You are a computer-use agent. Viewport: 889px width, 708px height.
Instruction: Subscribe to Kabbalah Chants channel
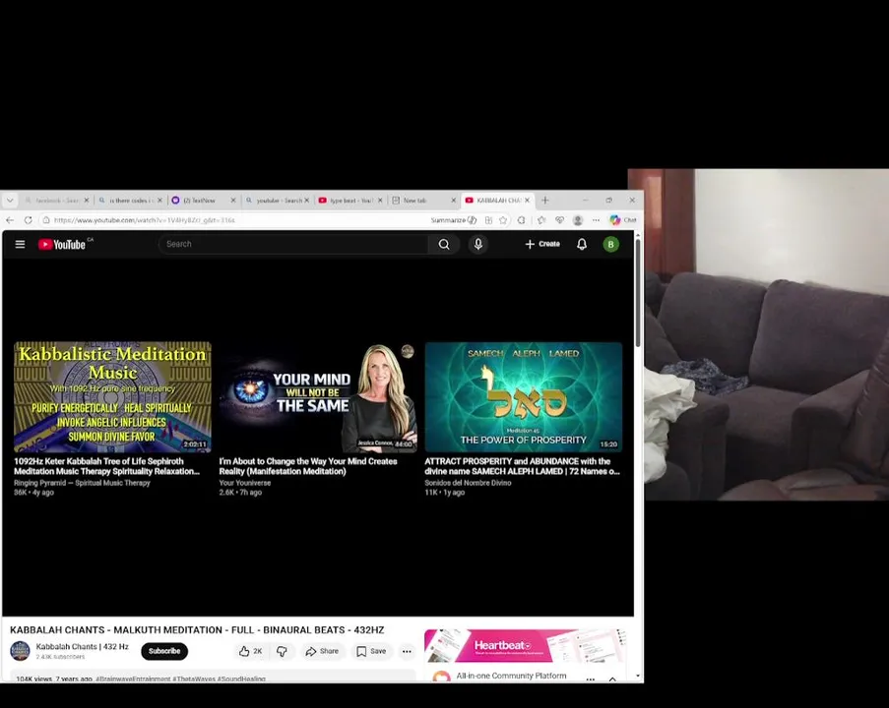click(164, 651)
